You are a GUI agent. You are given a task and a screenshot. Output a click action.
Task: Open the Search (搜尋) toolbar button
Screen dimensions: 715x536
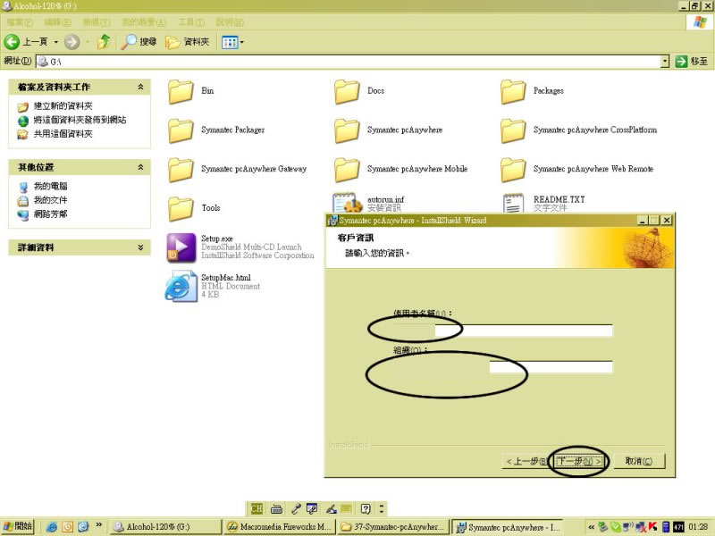point(139,42)
